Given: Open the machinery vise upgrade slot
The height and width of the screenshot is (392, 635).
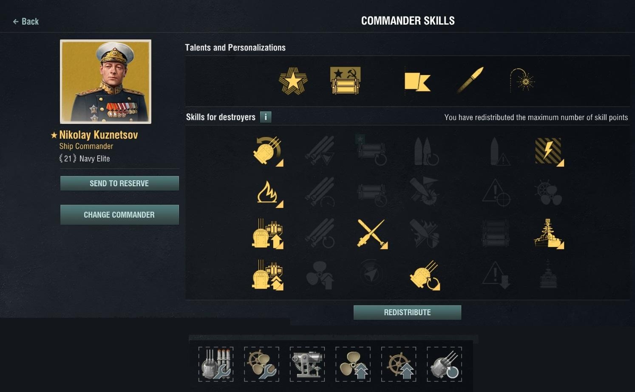Looking at the screenshot, I should pyautogui.click(x=307, y=364).
